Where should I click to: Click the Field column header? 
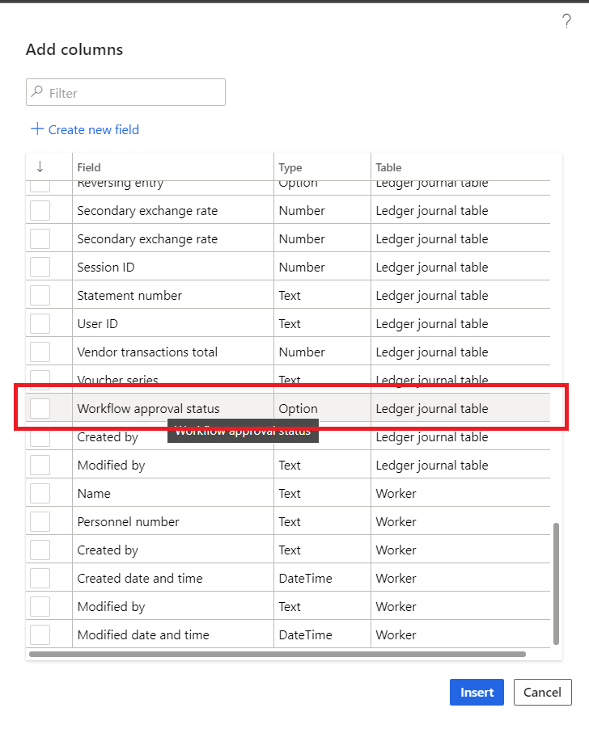89,166
